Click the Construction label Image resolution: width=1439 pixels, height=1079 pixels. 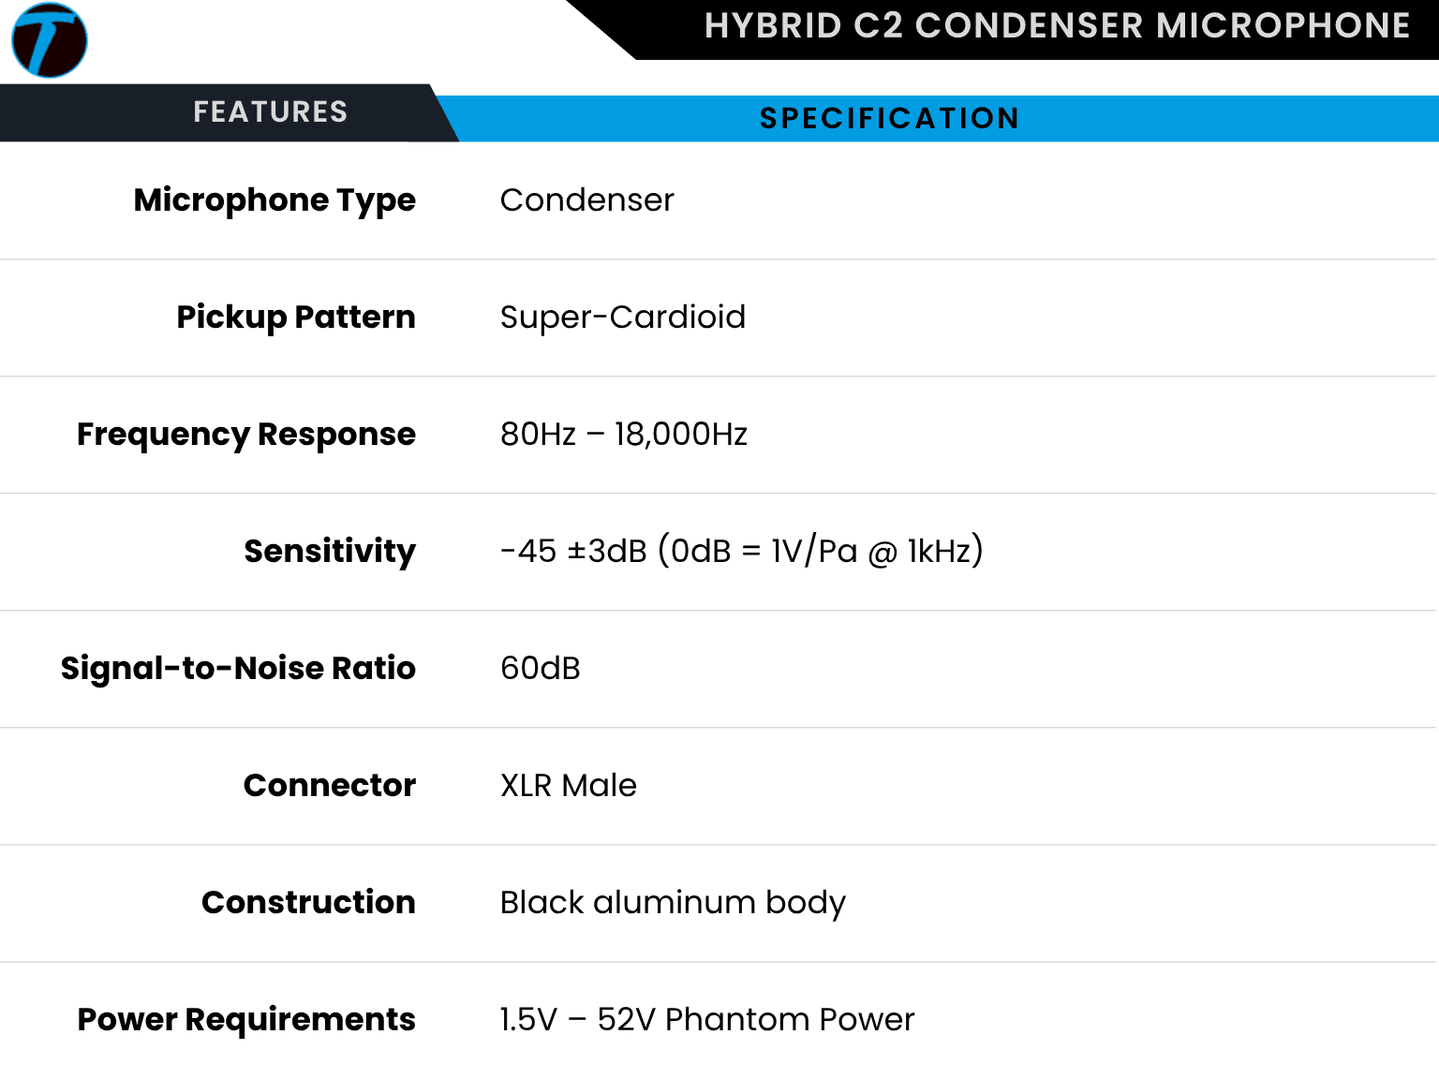(x=308, y=903)
